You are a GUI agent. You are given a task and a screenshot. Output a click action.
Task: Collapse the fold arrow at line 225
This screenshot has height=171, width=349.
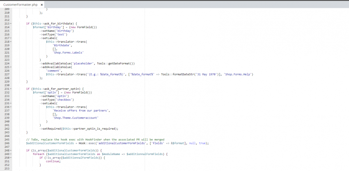[11, 67]
